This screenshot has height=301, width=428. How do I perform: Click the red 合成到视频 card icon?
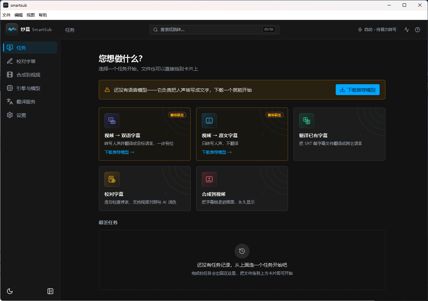[209, 179]
